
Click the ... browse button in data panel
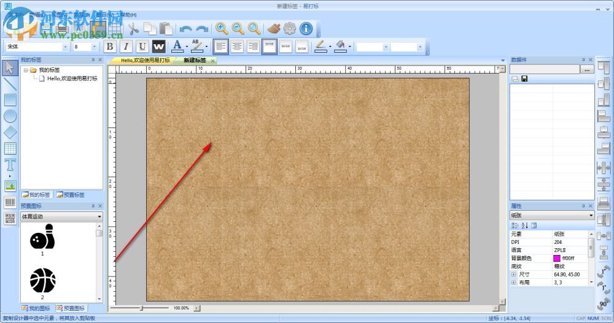(586, 70)
